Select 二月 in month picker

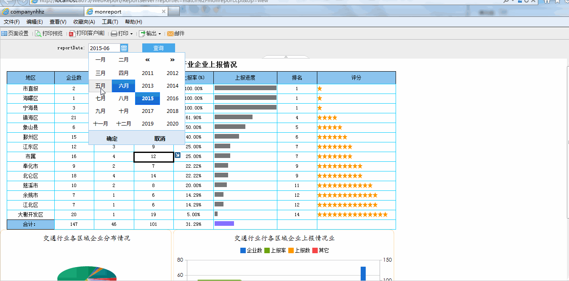coord(123,60)
